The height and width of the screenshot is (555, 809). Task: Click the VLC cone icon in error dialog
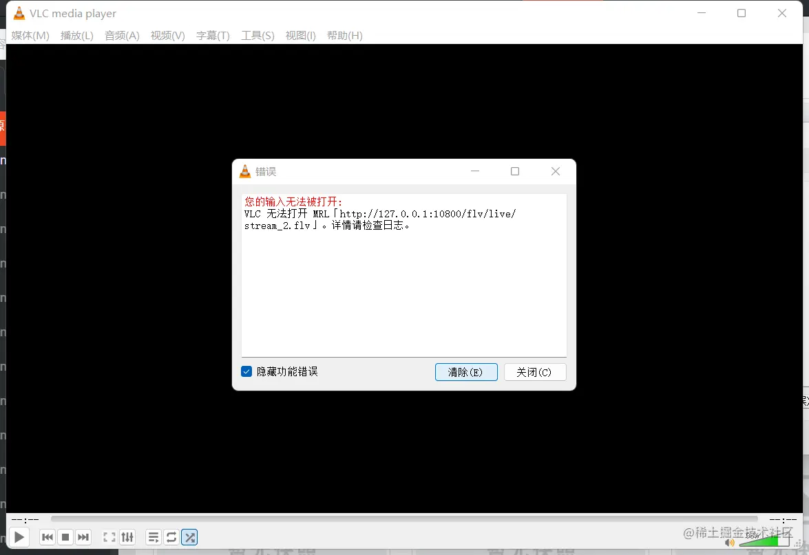pyautogui.click(x=245, y=172)
